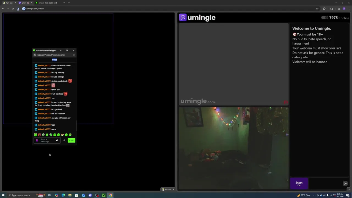Image resolution: width=352 pixels, height=198 pixels.
Task: Click username on 'lets try monkey' message
Action: tap(44, 73)
